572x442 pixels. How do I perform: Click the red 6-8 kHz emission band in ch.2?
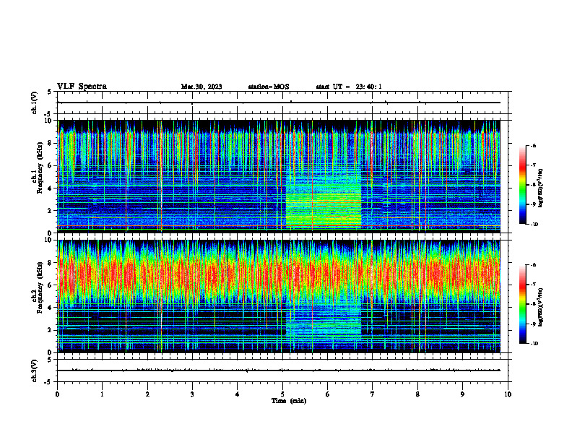pyautogui.click(x=279, y=274)
